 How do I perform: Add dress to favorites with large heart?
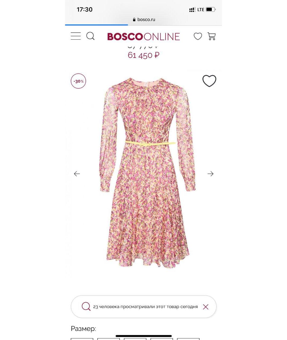tap(209, 81)
